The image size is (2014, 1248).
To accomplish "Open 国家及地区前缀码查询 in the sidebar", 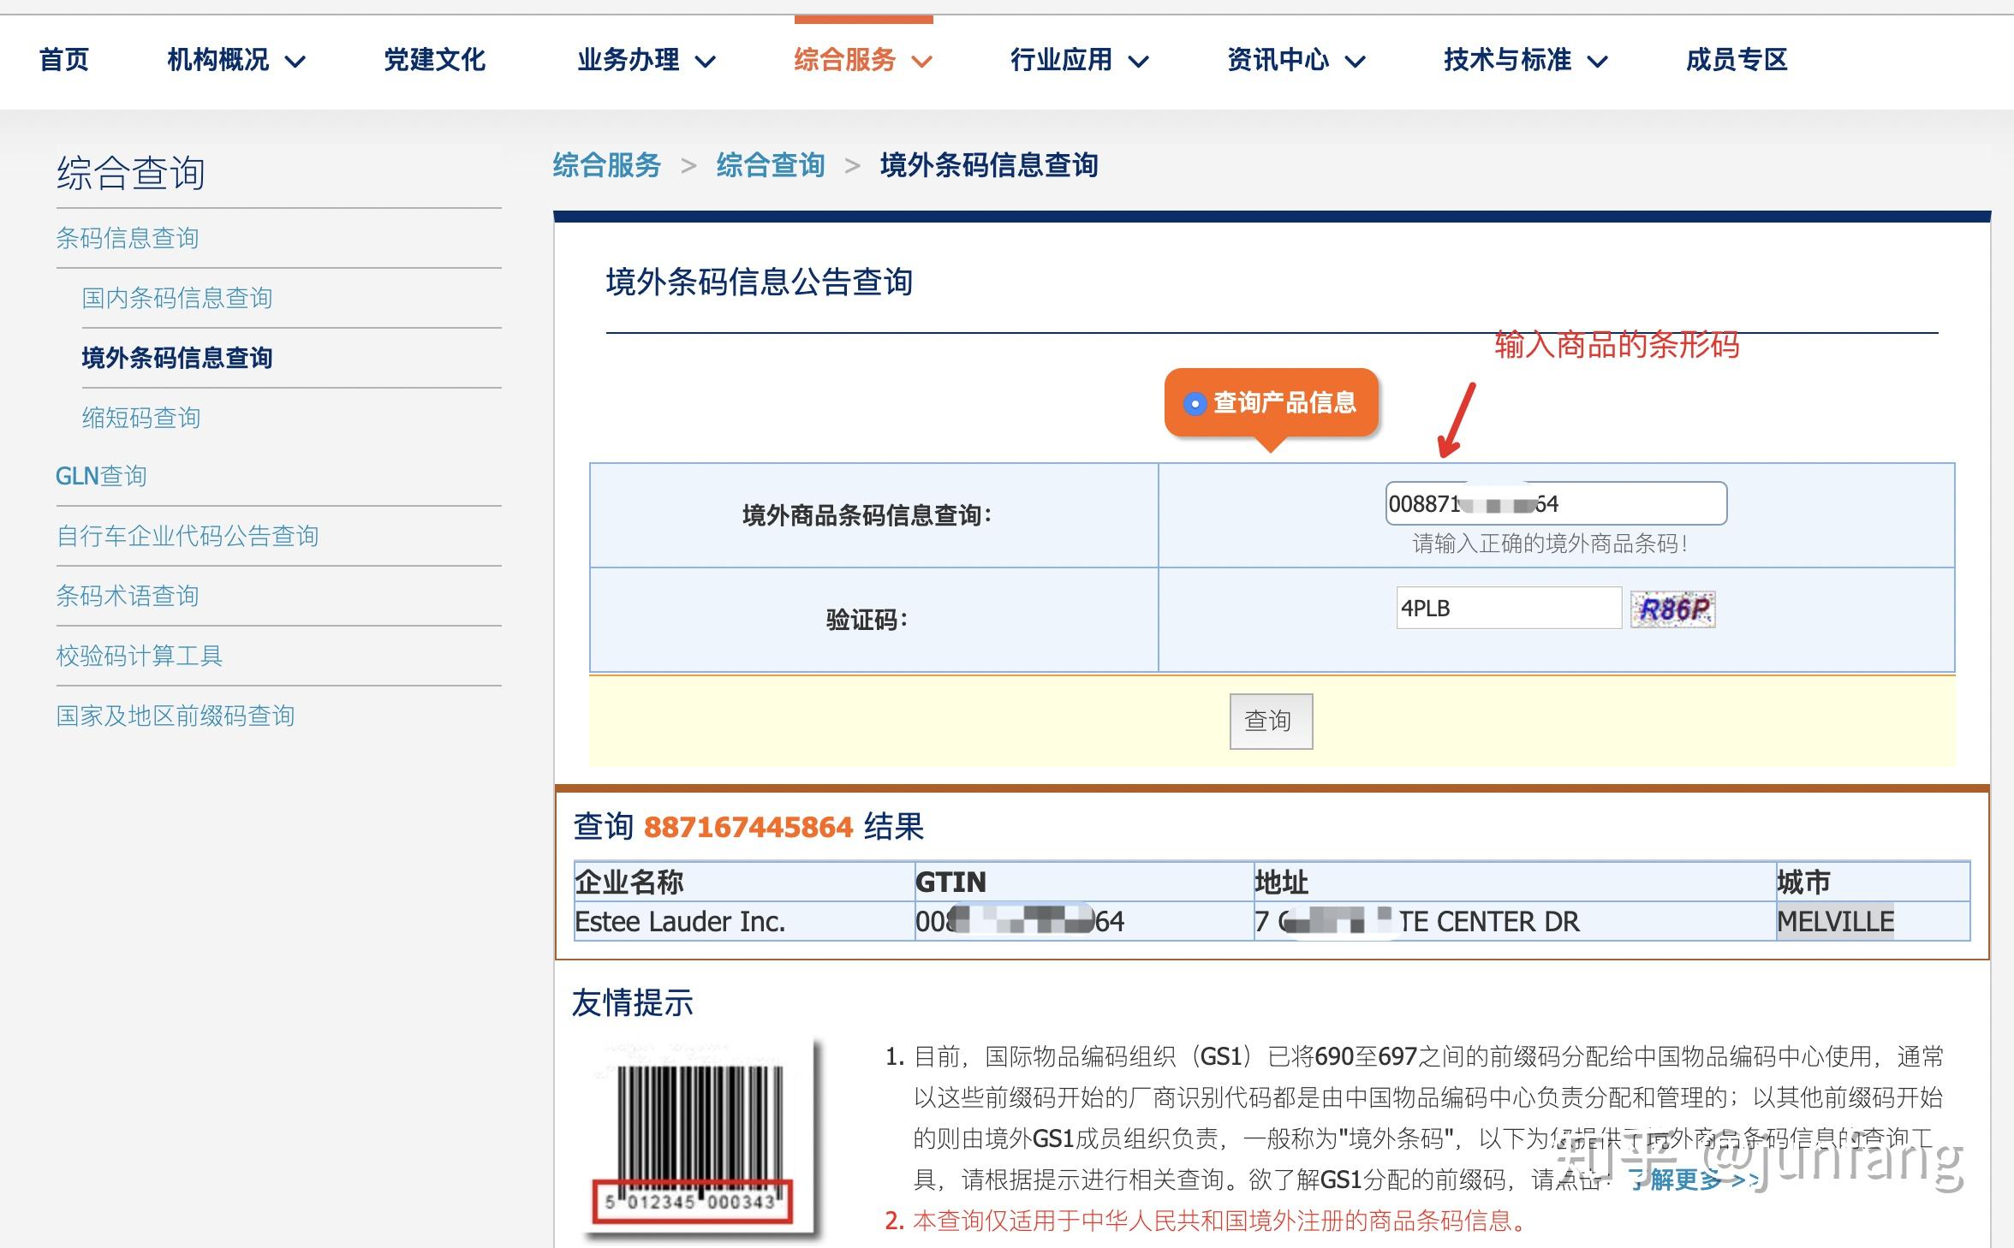I will pos(176,716).
